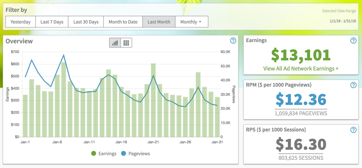This screenshot has height=168, width=362.
Task: Click the $12.36 RPM value
Action: (301, 100)
